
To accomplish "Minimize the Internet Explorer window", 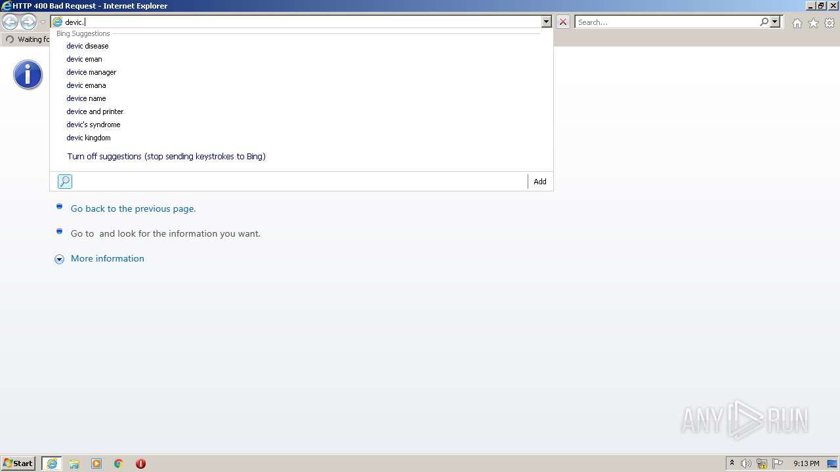I will click(x=810, y=6).
